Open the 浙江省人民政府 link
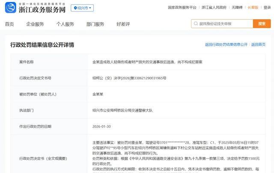The image size is (274, 173). (x=214, y=8)
